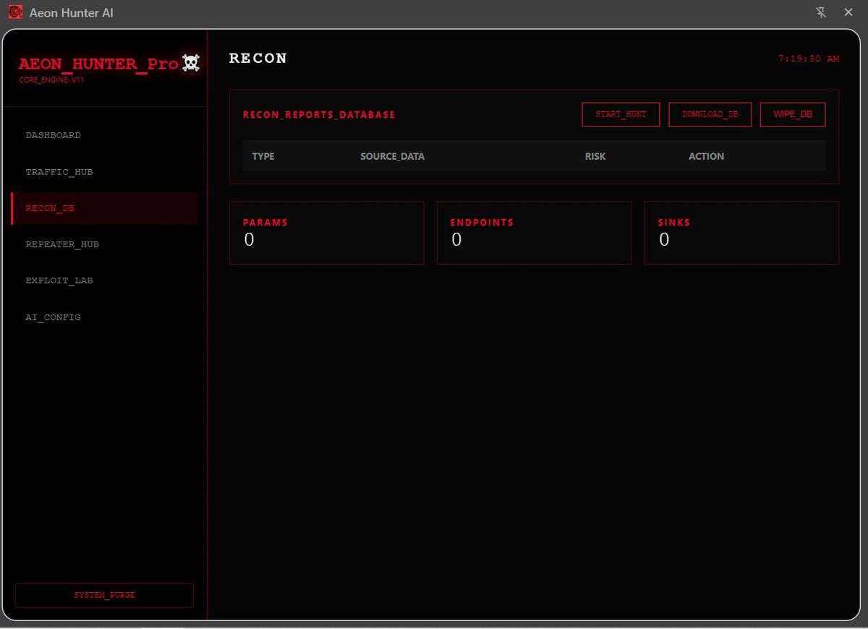868x629 pixels.
Task: Switch to REPEATER_HUB
Action: coord(62,244)
